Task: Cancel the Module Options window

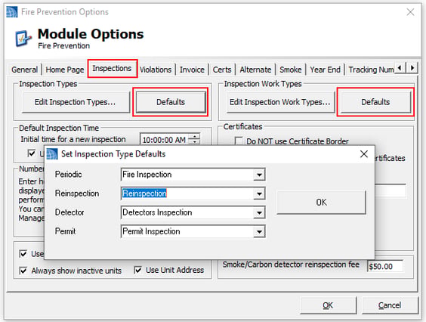Action: point(390,305)
